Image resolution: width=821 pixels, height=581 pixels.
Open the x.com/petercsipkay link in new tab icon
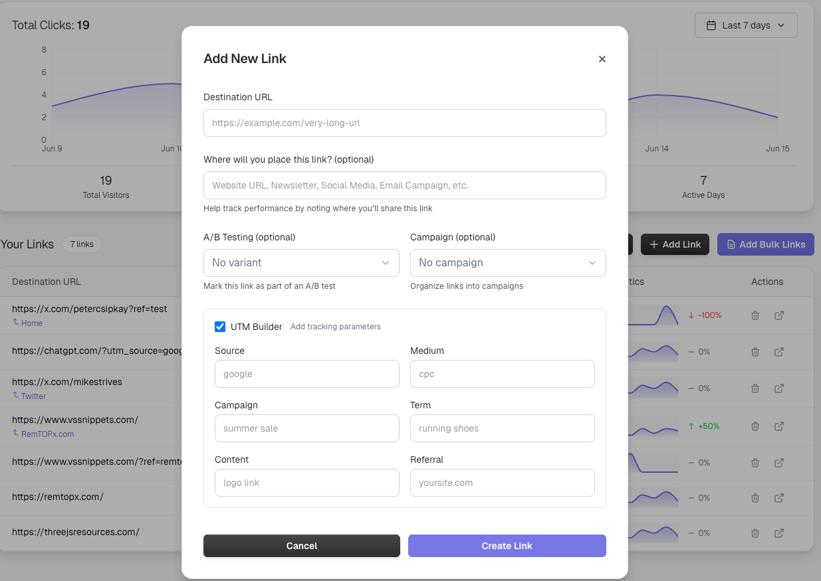click(779, 315)
